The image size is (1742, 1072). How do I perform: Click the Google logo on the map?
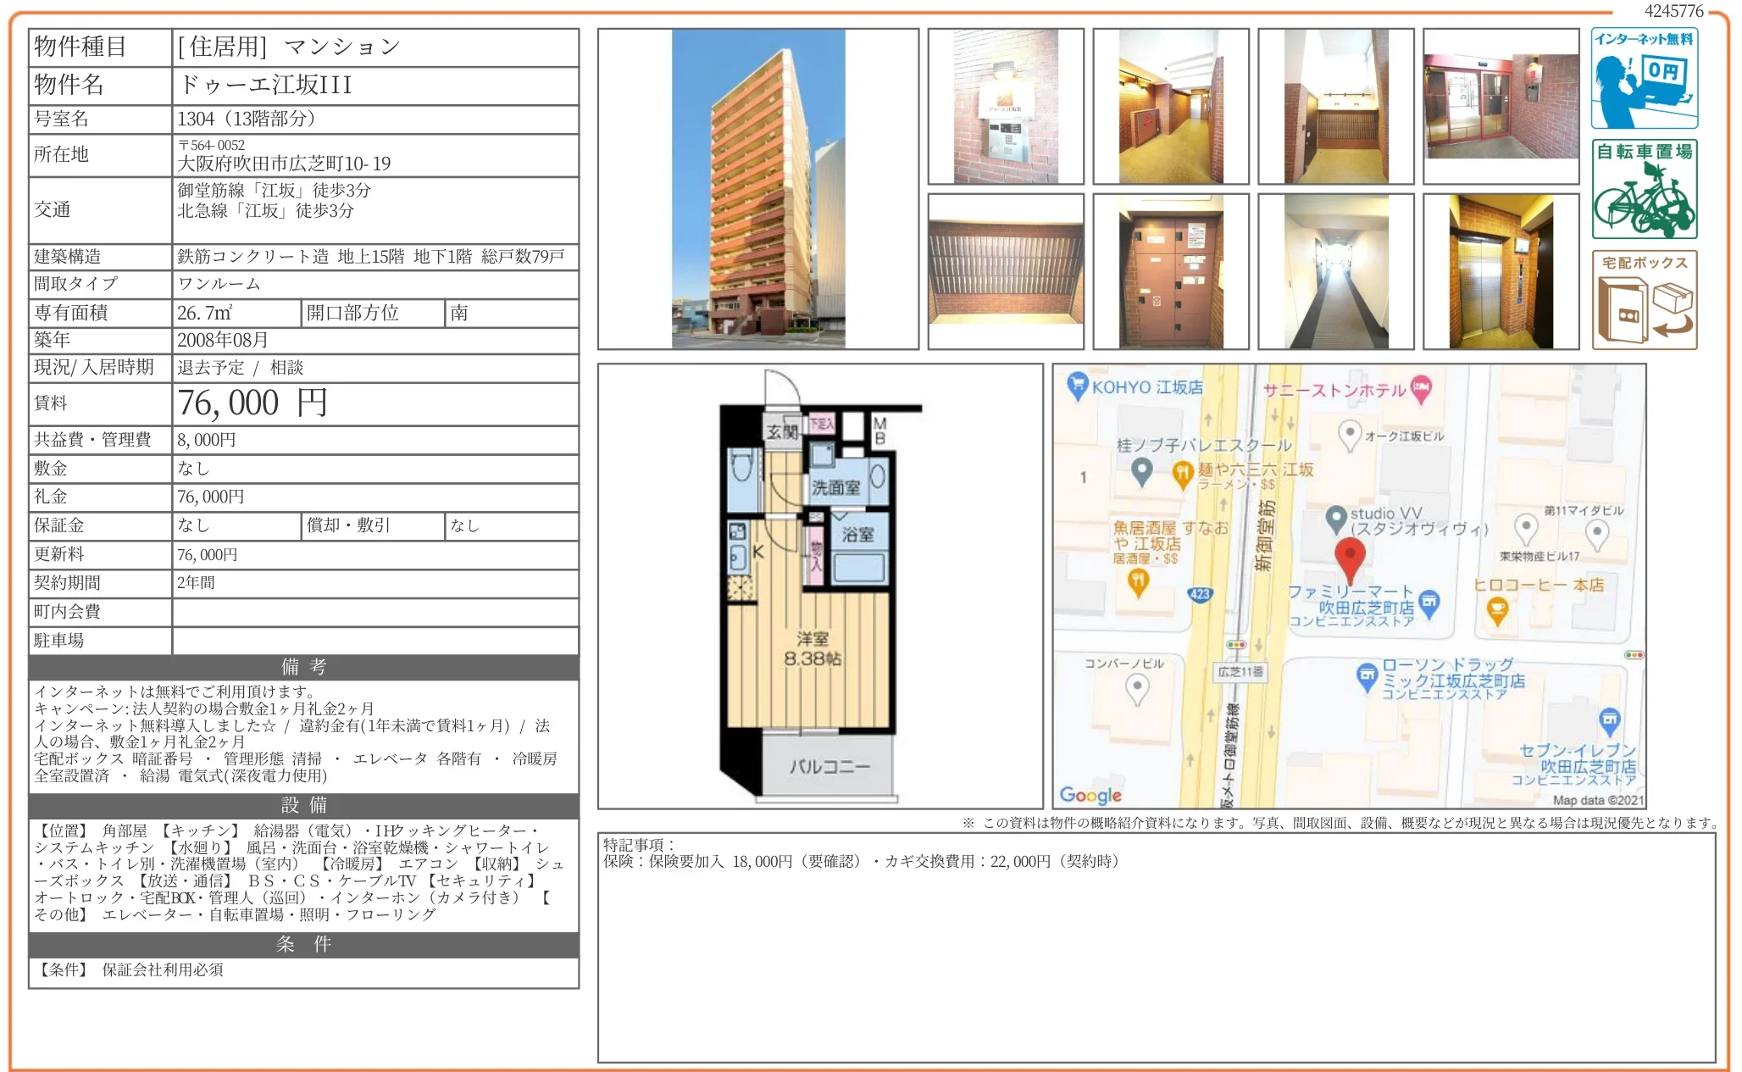[x=1090, y=795]
